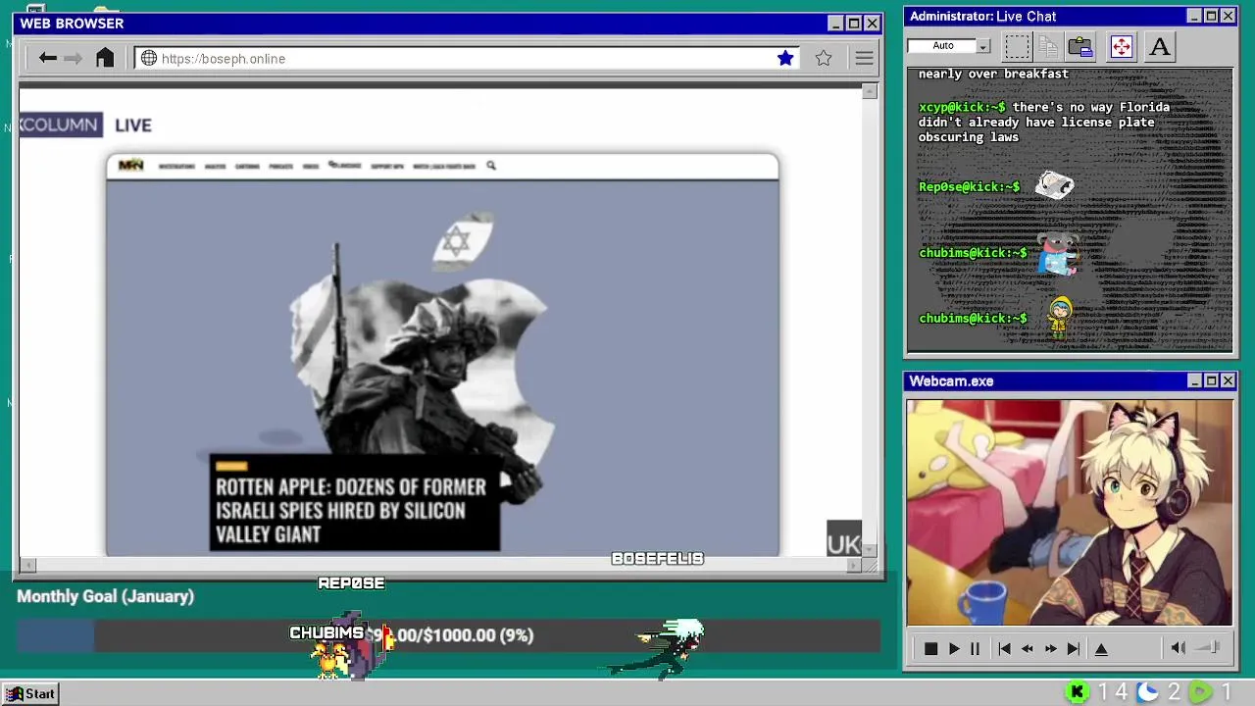Skip to previous track in Webcam.exe
The width and height of the screenshot is (1255, 706).
[1004, 648]
